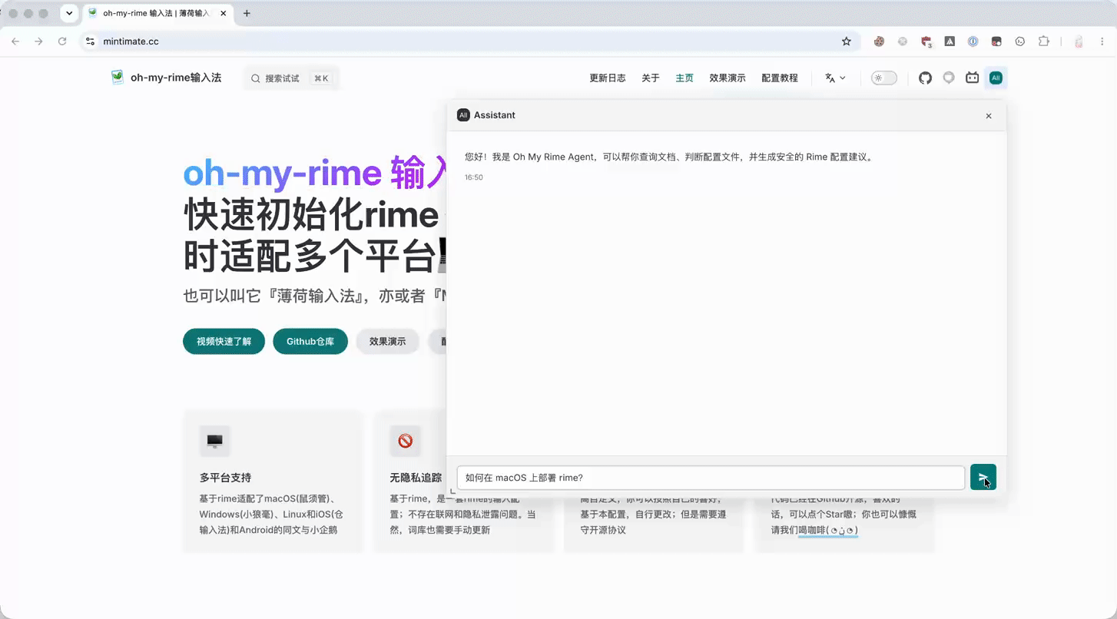Click the Assistant panel header title
The width and height of the screenshot is (1117, 619).
[x=495, y=115]
